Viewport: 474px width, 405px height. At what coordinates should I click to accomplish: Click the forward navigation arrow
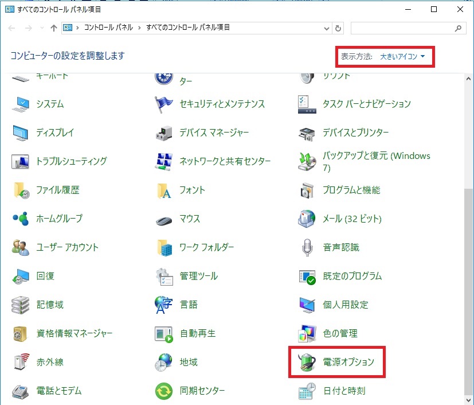(29, 28)
